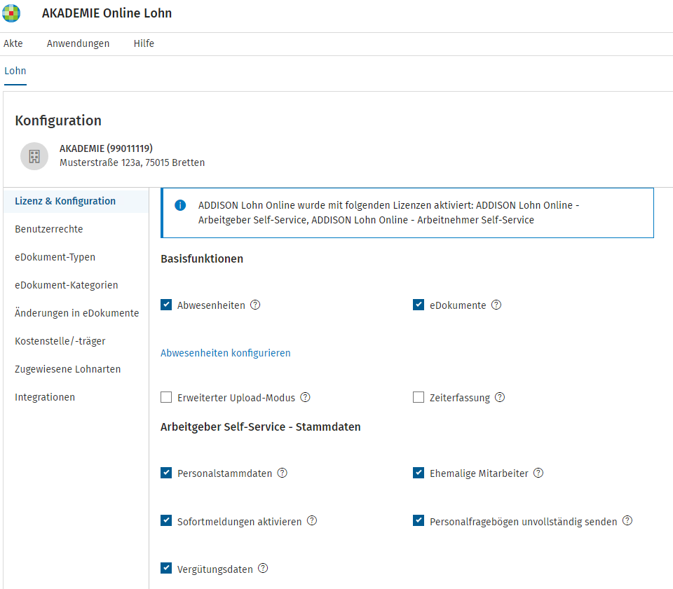
Task: Uncheck the eDokumente checkbox
Action: (419, 305)
